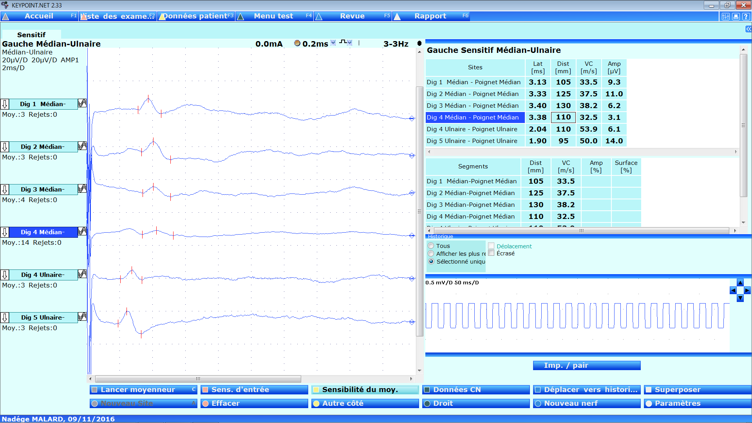Click waveform marker icon on Dig 5 Ulnaire
This screenshot has height=423, width=752.
tap(82, 317)
